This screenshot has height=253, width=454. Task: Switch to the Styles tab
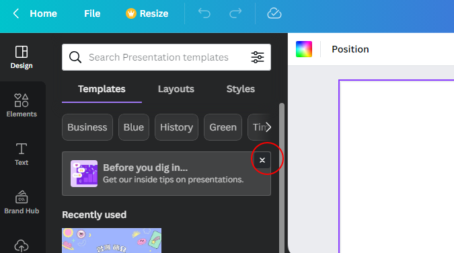241,89
